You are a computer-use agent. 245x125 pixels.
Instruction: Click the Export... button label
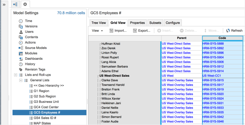[144, 31]
